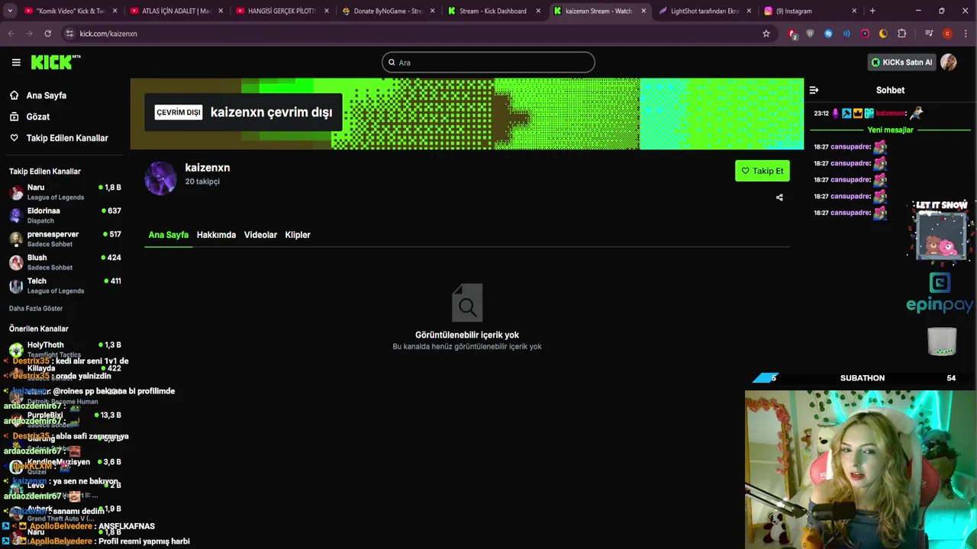The height and width of the screenshot is (549, 977).
Task: Click the share icon under Takip Et
Action: click(x=779, y=197)
